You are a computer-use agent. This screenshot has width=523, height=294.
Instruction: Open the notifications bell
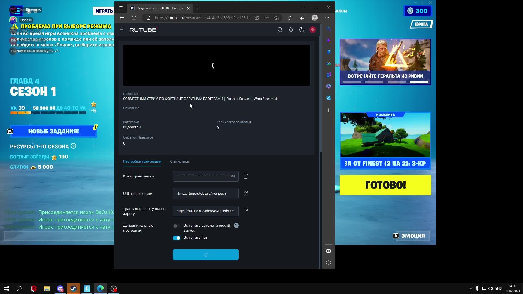[x=291, y=30]
